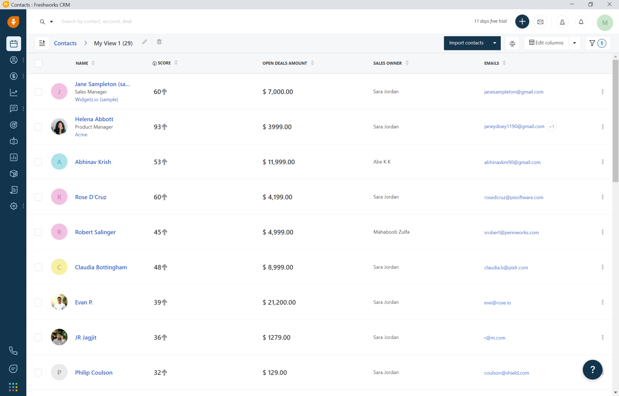Open more actions for Robert Salinger's row
Viewport: 619px width, 396px height.
pos(603,232)
